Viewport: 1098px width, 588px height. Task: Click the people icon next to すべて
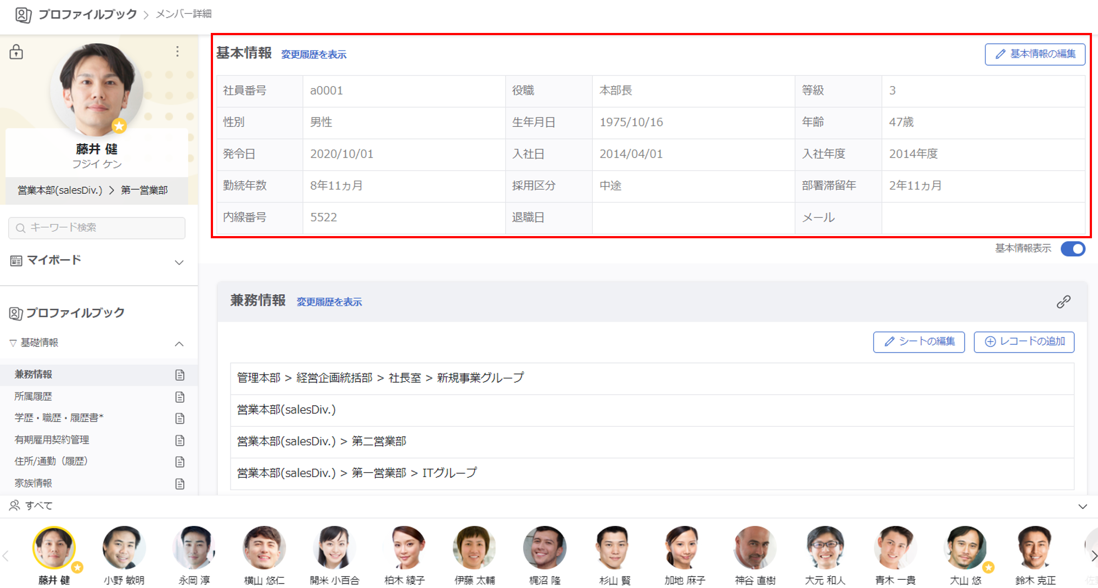[15, 506]
